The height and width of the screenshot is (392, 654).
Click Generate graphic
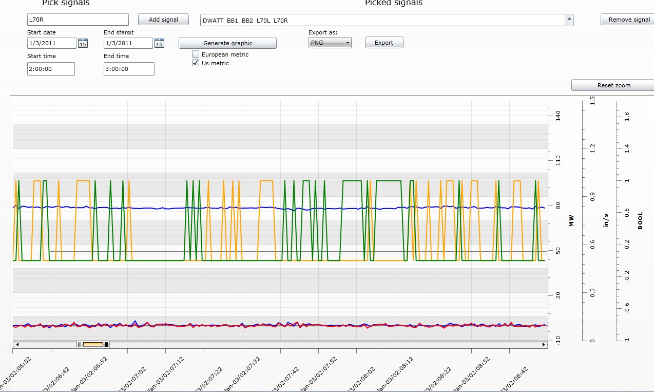[227, 43]
